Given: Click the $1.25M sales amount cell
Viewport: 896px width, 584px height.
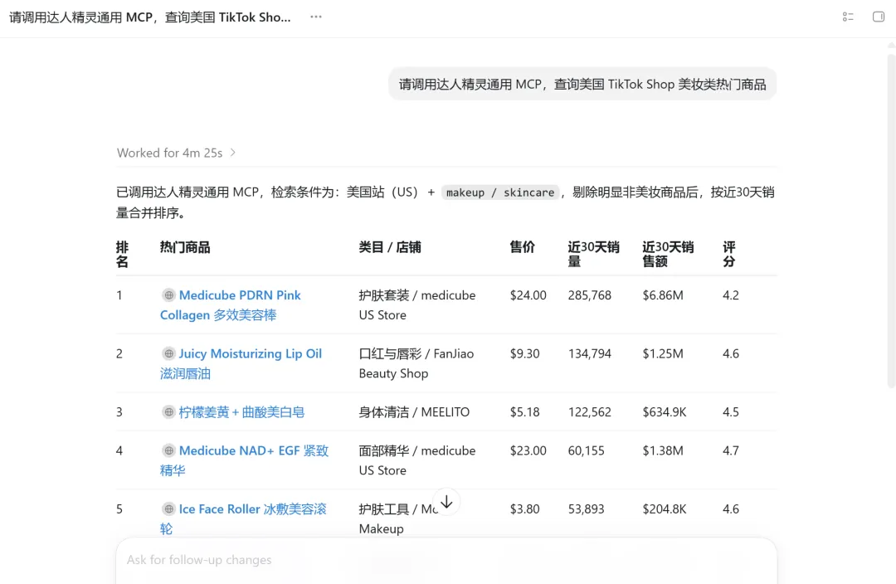Looking at the screenshot, I should [662, 353].
